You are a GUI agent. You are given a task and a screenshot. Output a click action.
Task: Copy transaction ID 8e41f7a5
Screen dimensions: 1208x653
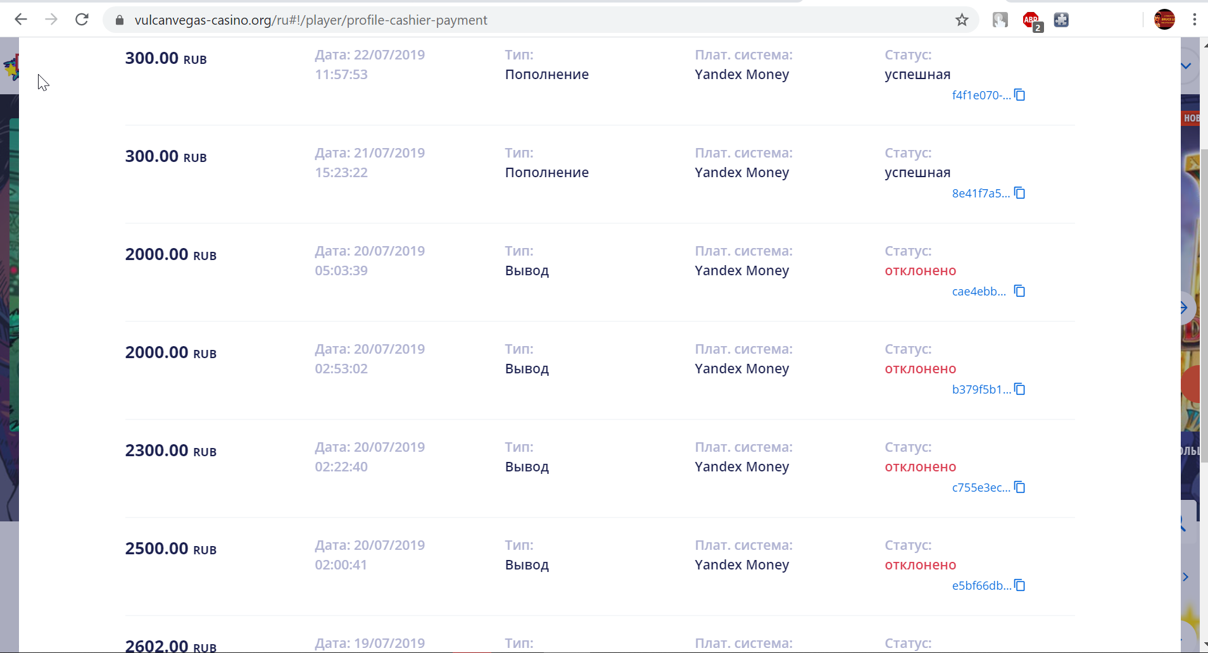pos(1019,193)
